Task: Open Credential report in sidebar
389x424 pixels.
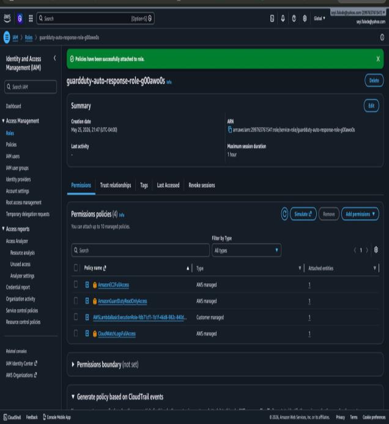Action: click(18, 288)
